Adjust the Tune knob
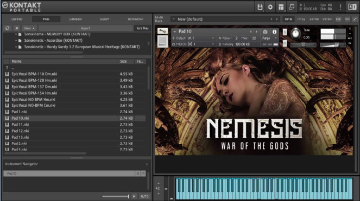The width and height of the screenshot is (360, 201). tap(295, 34)
